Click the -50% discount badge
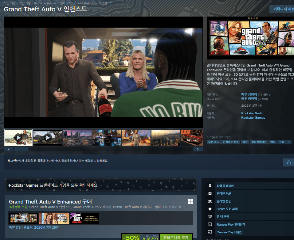Image resolution: width=294 pixels, height=240 pixels. [131, 237]
